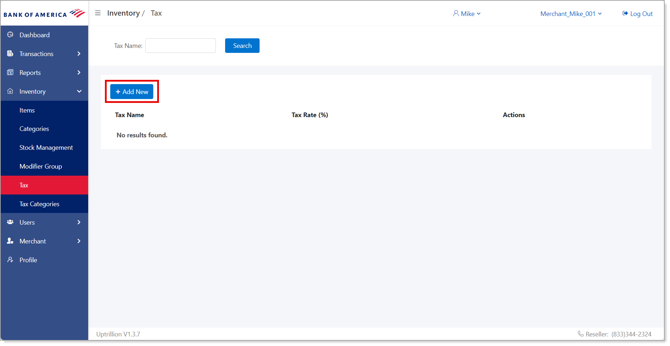Screen dimensions: 670x346
Task: Click the Dashboard gauge icon
Action: (10, 35)
